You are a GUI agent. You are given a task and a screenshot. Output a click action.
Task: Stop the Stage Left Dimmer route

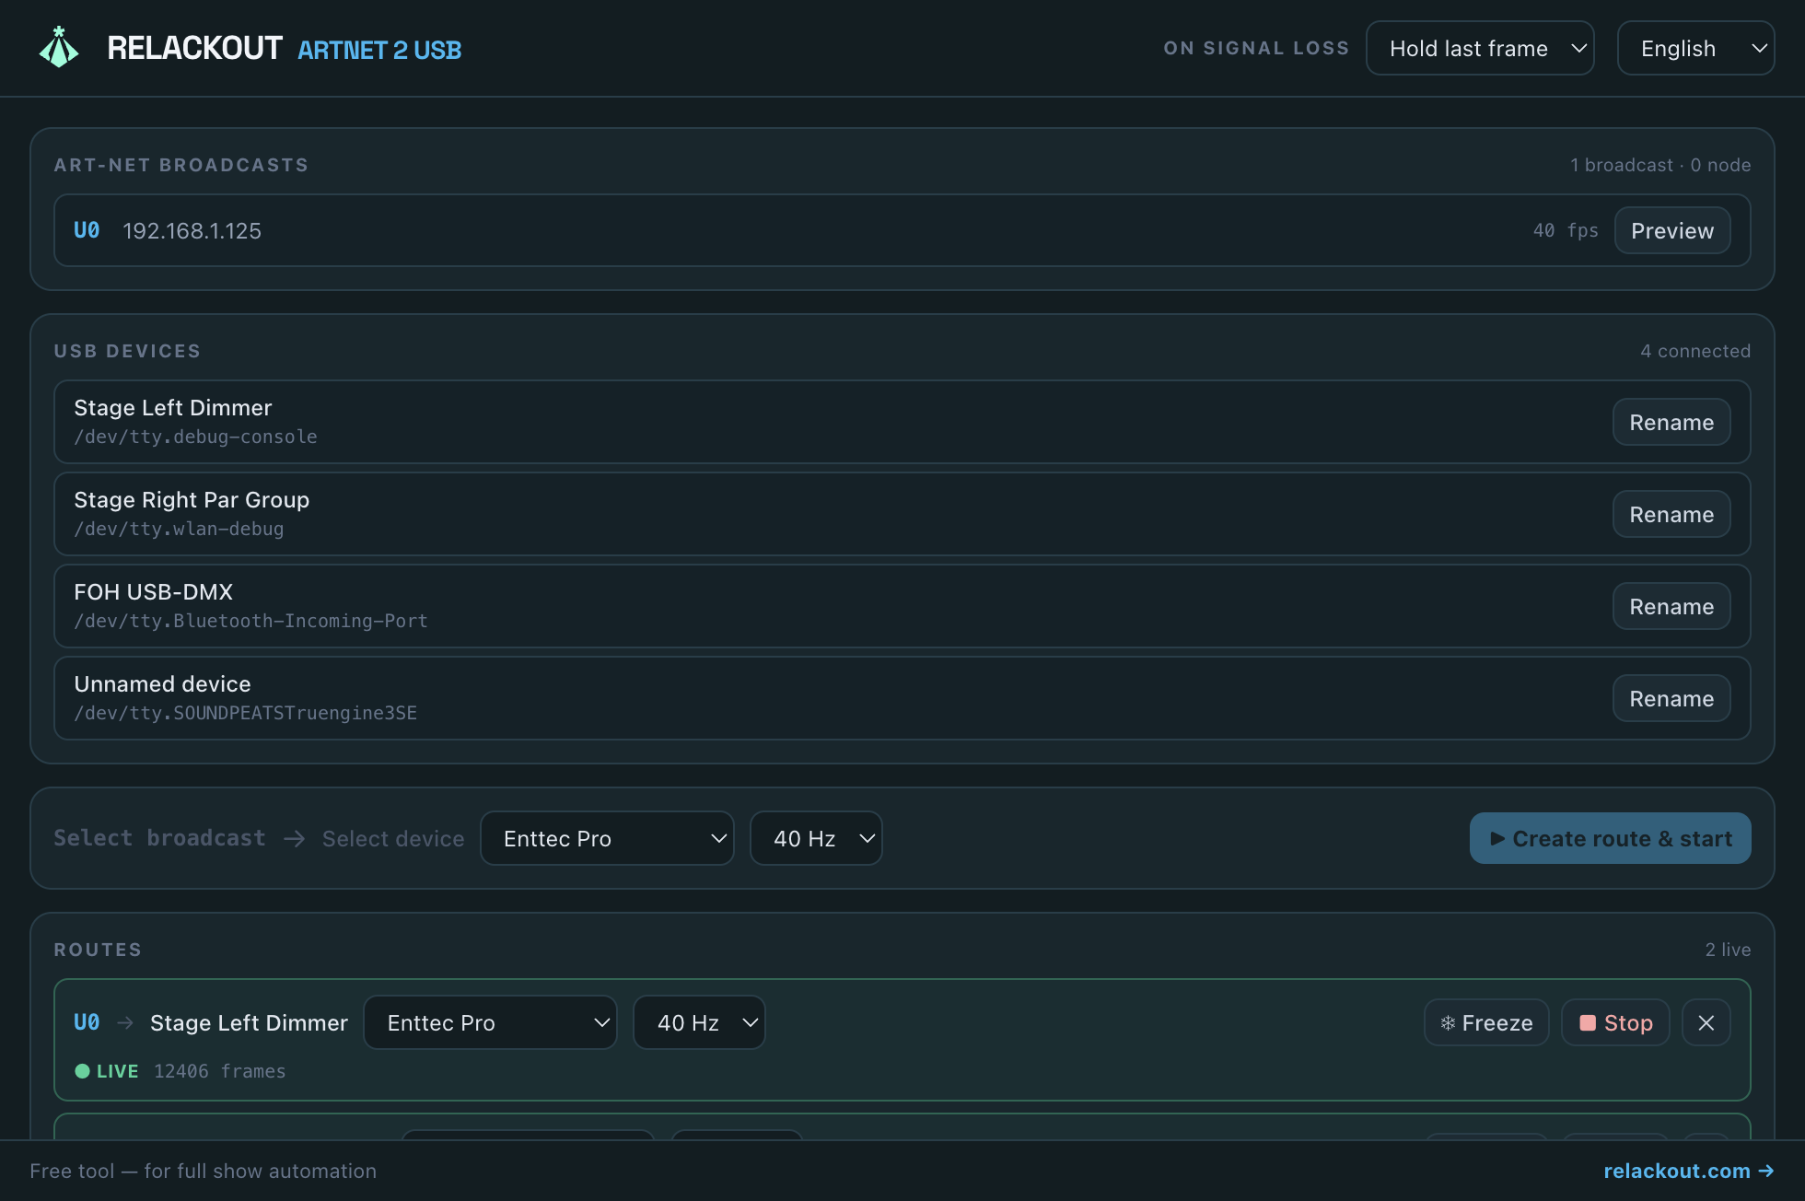tap(1615, 1022)
